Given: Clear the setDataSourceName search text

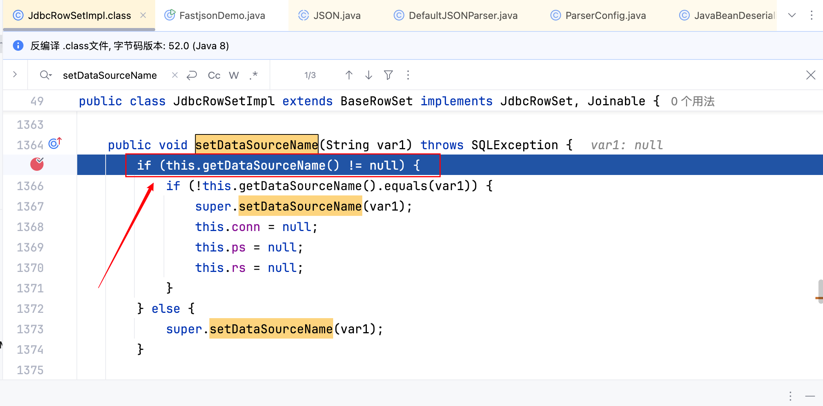Looking at the screenshot, I should pos(175,75).
